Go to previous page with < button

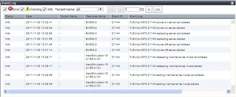121,9
